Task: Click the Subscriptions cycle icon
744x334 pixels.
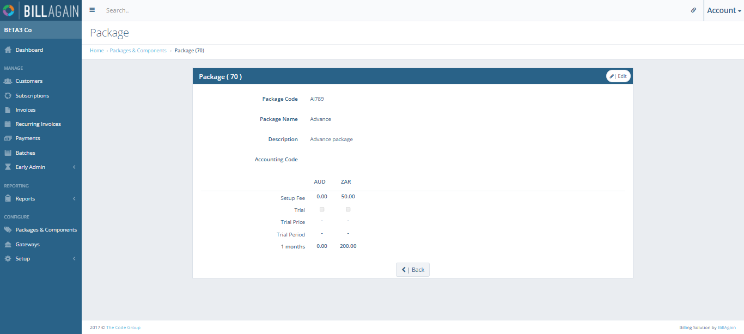Action: [8, 96]
